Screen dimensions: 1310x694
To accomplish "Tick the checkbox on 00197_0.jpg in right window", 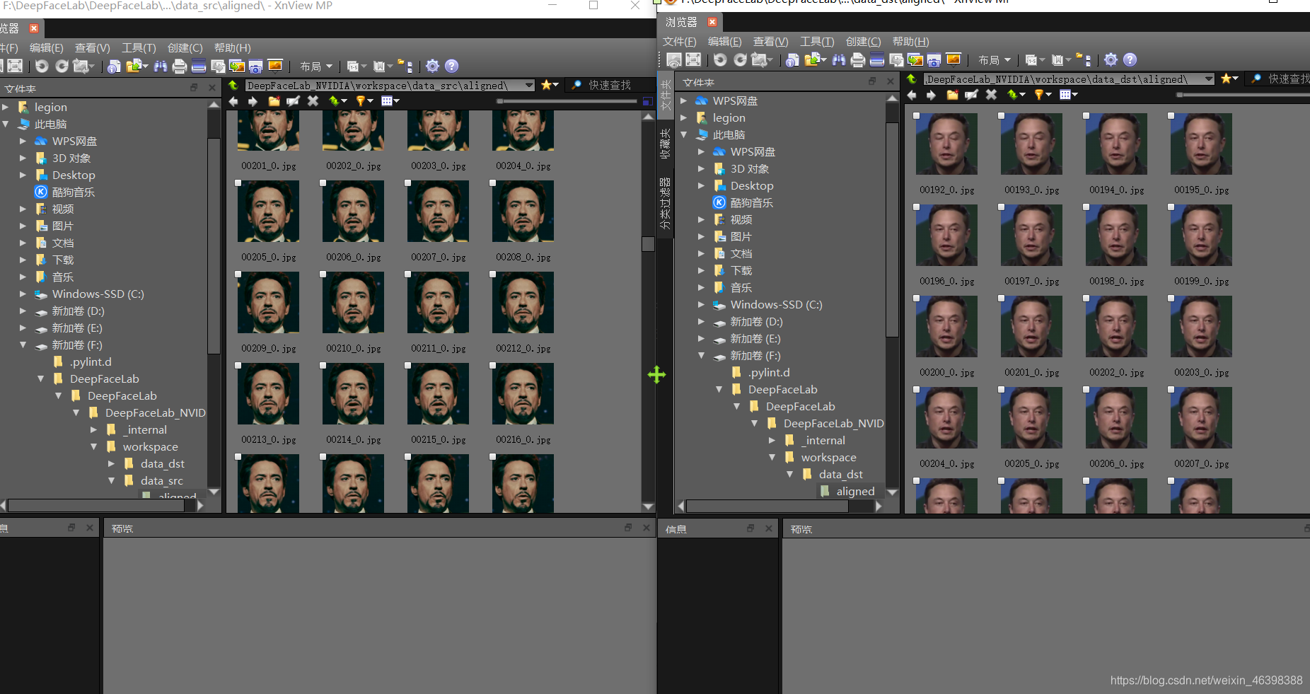I will [x=1002, y=207].
